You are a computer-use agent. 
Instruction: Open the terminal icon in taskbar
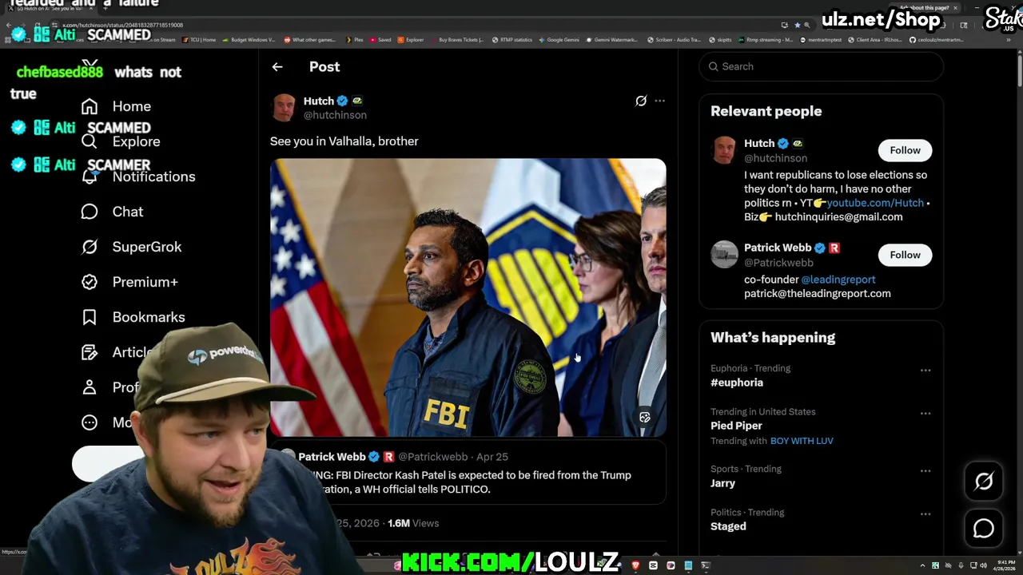pyautogui.click(x=706, y=565)
